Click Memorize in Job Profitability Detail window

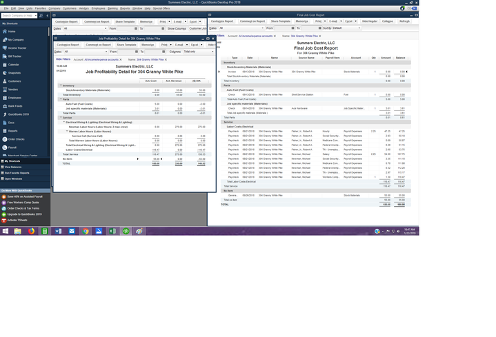[x=148, y=45]
